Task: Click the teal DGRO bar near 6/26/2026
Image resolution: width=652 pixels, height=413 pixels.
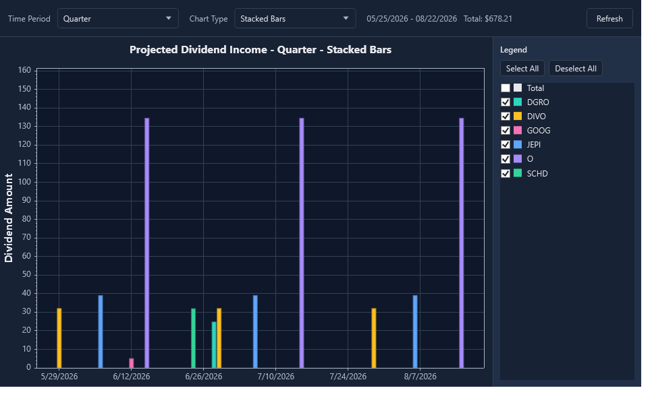Action: 214,345
